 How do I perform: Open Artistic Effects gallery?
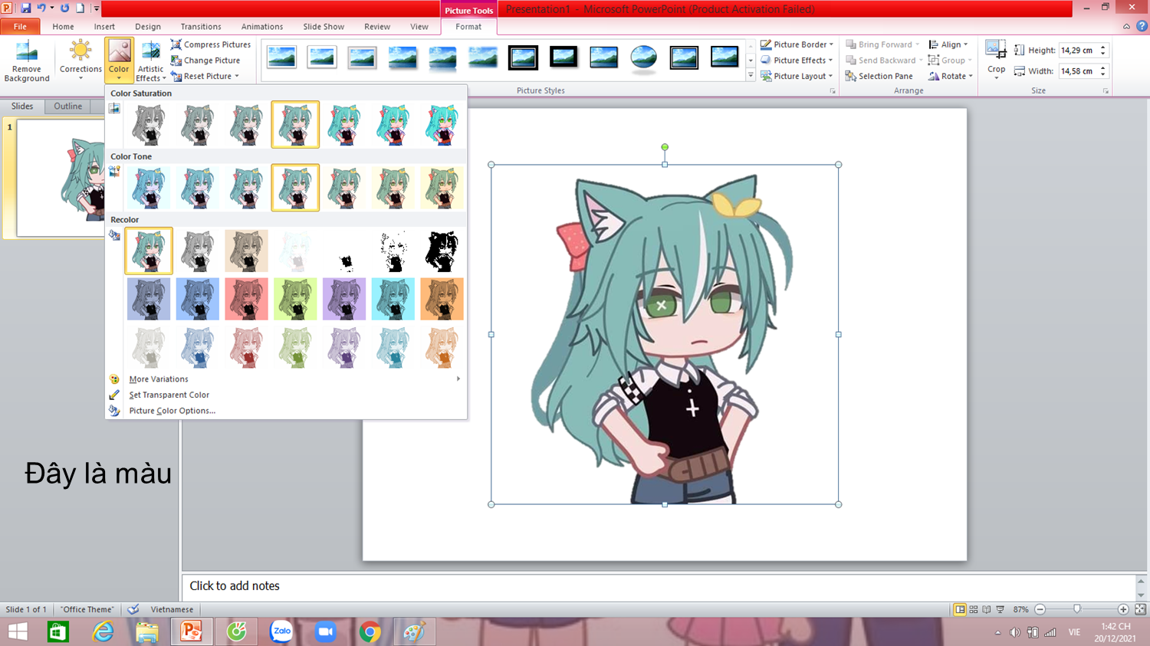[150, 61]
